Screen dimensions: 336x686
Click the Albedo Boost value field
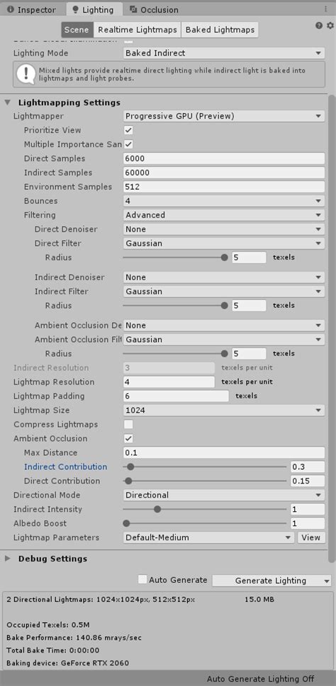[308, 523]
